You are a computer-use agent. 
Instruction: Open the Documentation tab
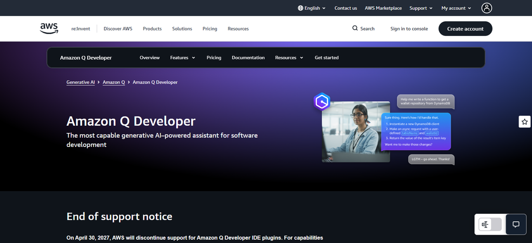[248, 58]
